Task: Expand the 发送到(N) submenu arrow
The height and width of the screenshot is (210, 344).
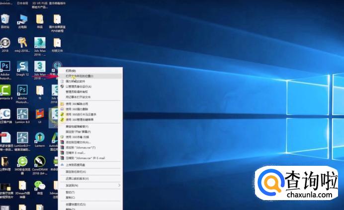Action: click(119, 186)
